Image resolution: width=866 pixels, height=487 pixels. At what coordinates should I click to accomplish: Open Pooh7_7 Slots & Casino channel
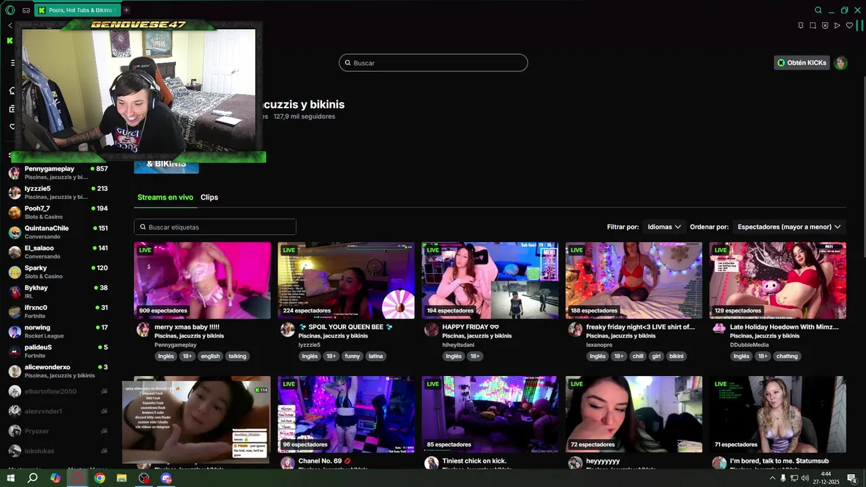point(58,212)
